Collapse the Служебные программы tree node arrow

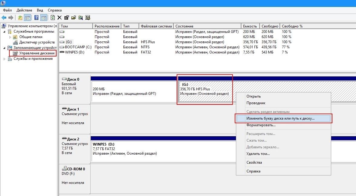[x=4, y=31]
